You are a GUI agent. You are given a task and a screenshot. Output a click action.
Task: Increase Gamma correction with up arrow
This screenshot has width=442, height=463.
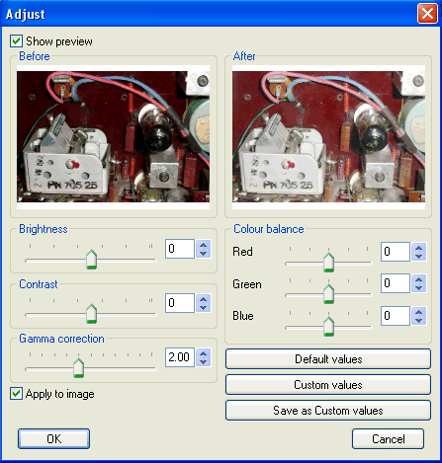point(204,353)
